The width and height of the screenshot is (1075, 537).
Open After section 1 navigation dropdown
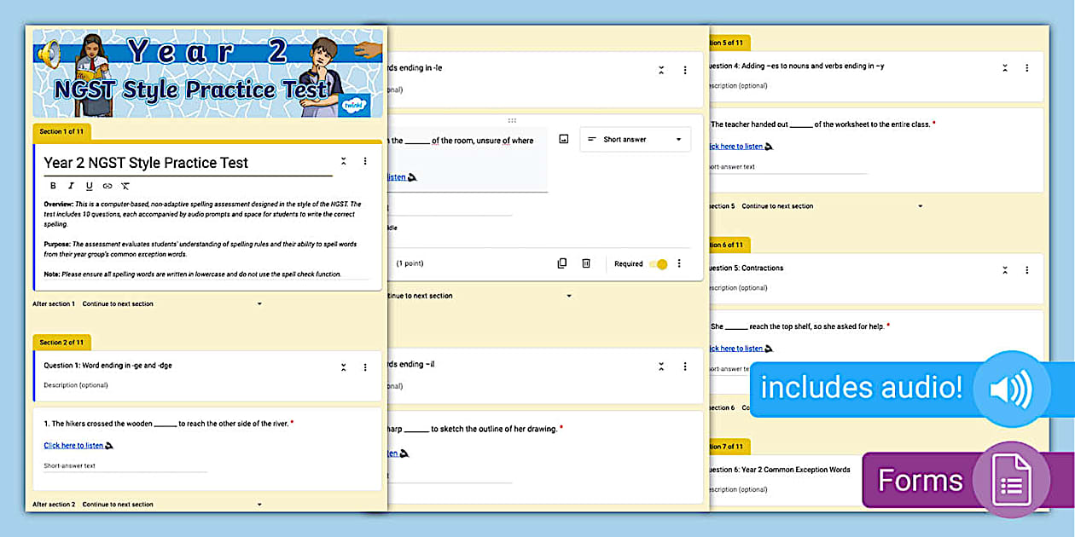click(x=259, y=303)
